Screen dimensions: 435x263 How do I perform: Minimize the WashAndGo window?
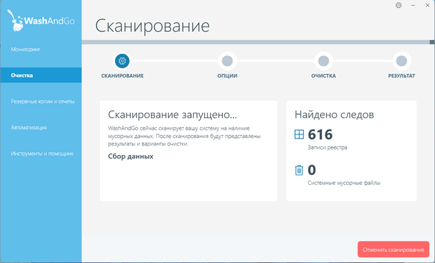tap(413, 5)
